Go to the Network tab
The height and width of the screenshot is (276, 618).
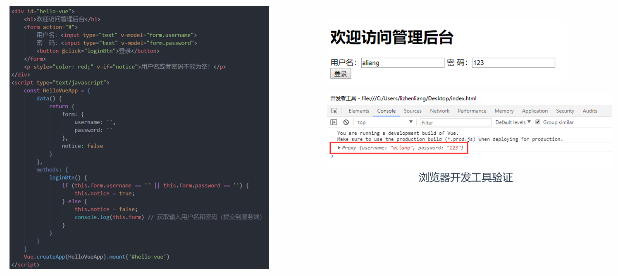pyautogui.click(x=439, y=111)
